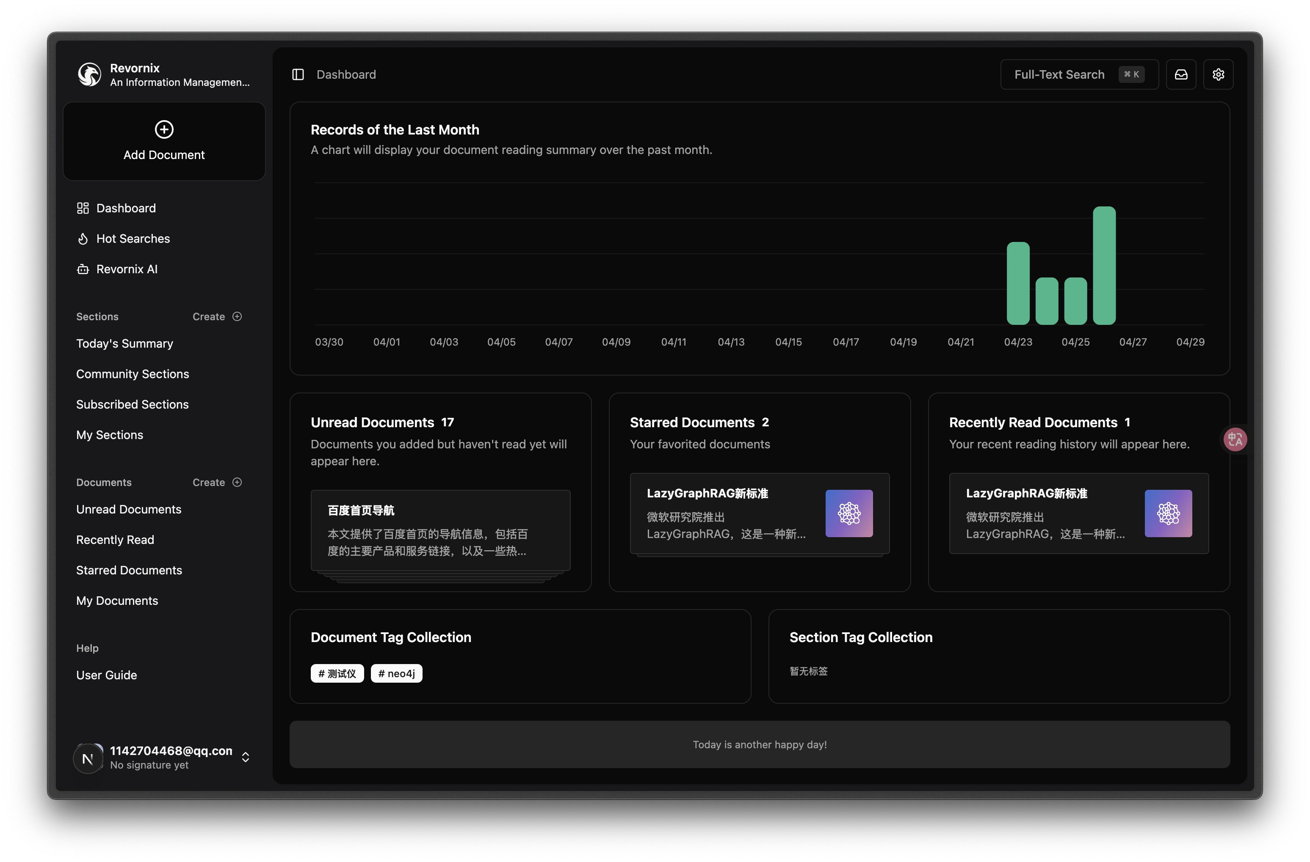Click the floating translate icon
Viewport: 1310px width, 862px height.
point(1235,439)
